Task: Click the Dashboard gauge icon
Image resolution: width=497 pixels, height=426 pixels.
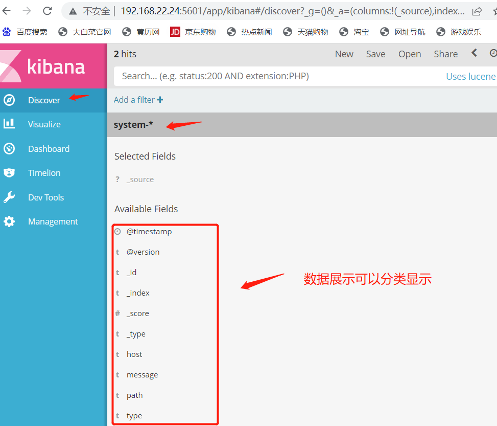Action: click(x=9, y=148)
